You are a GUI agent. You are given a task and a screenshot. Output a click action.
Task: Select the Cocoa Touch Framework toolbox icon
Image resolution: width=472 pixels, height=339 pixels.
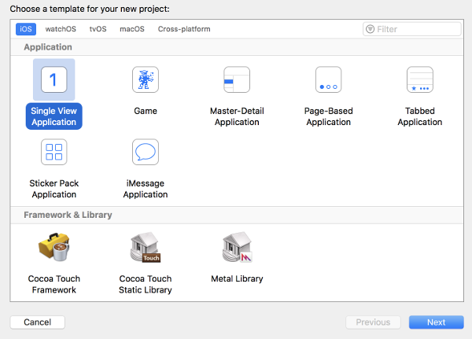[53, 246]
